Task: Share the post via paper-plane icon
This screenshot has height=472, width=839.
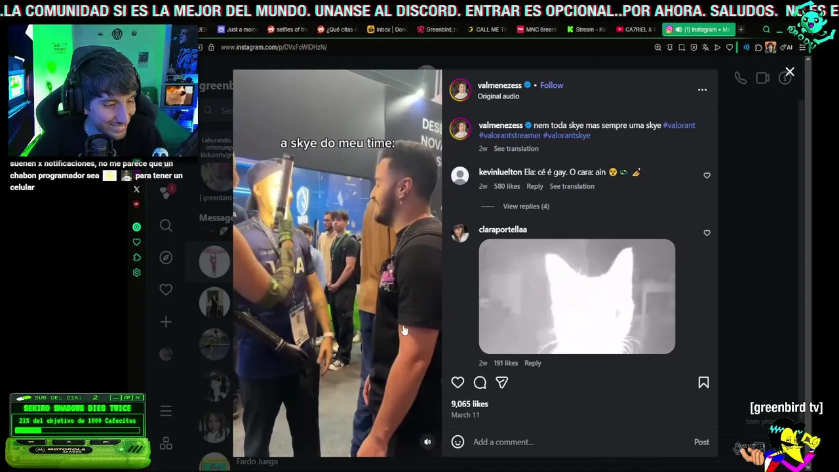Action: [501, 382]
